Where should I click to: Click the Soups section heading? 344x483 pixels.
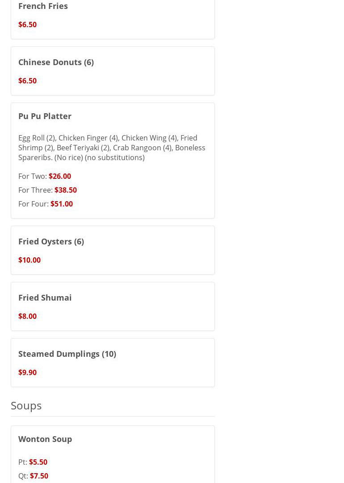point(26,405)
